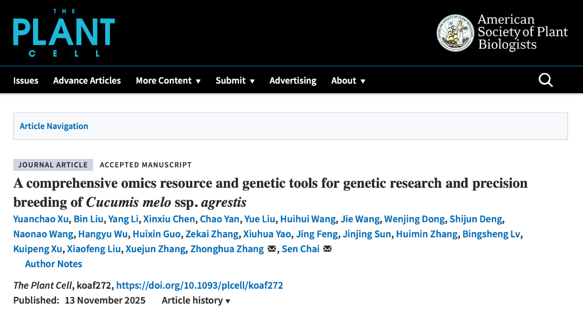Open Article Navigation panel

tap(54, 126)
